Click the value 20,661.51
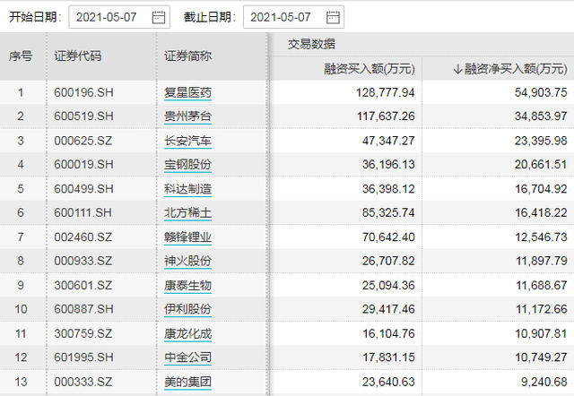This screenshot has height=396, width=574. point(541,165)
